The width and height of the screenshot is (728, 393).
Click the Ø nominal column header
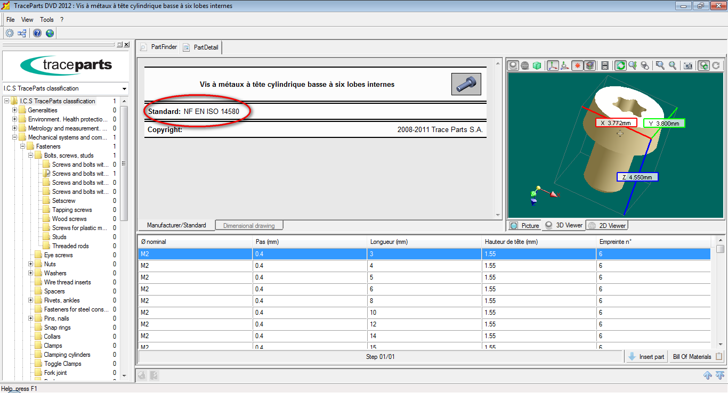click(195, 242)
